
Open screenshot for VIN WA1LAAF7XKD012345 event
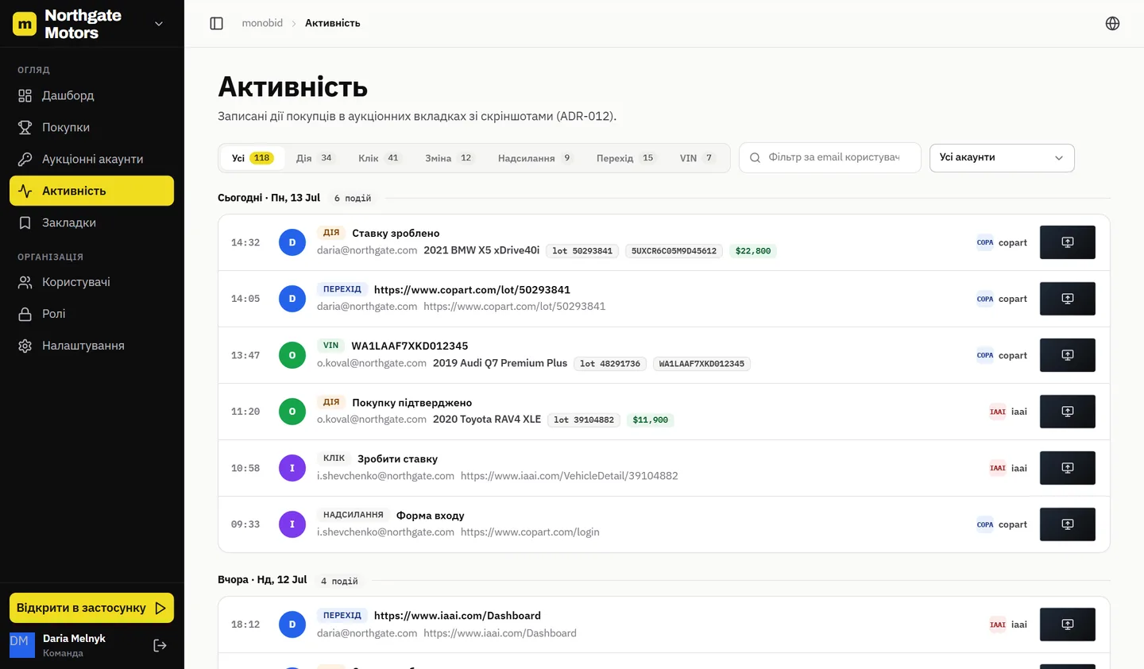pyautogui.click(x=1067, y=355)
